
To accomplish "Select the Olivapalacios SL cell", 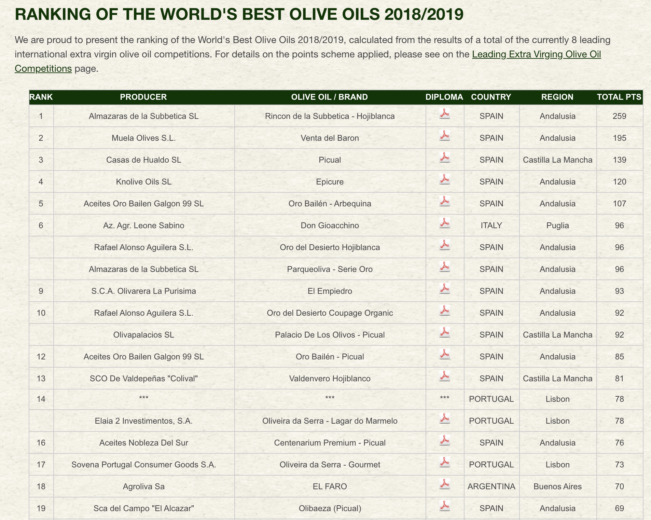I will pos(144,335).
